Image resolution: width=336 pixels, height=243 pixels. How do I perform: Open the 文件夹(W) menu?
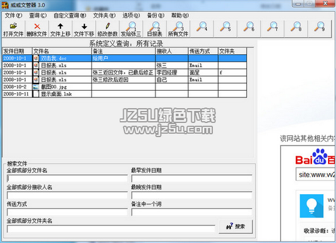pos(104,16)
